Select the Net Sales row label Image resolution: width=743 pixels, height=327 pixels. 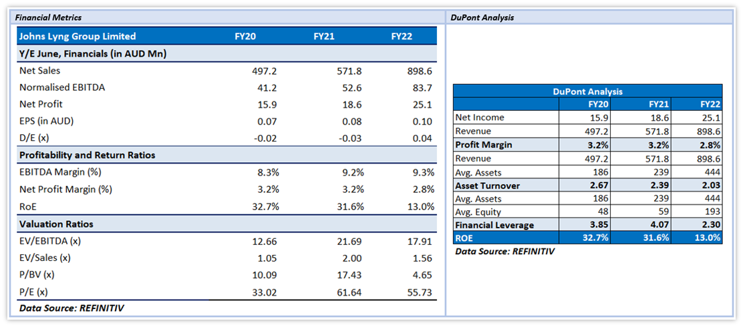tap(40, 70)
